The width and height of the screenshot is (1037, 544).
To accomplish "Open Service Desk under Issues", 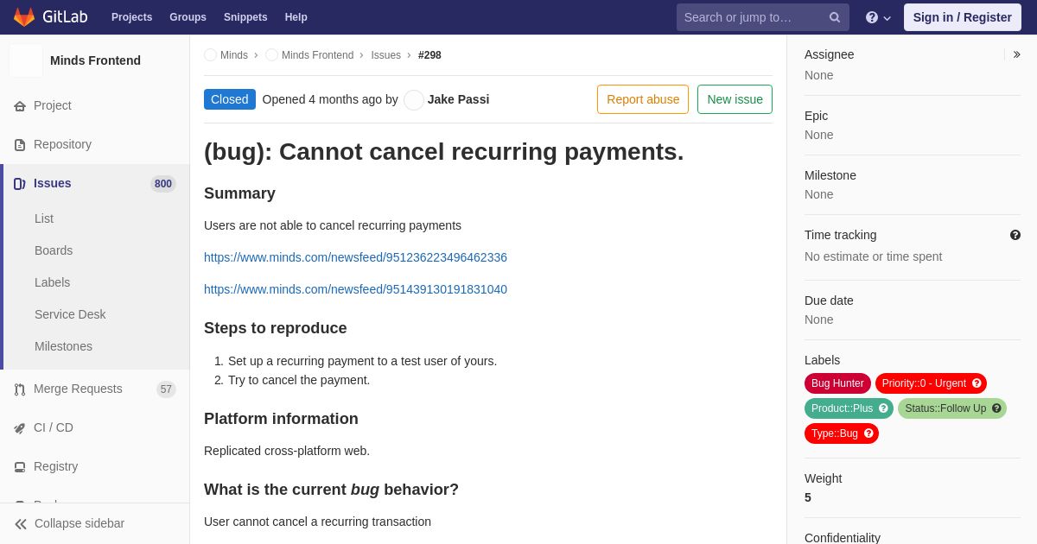I will (70, 314).
